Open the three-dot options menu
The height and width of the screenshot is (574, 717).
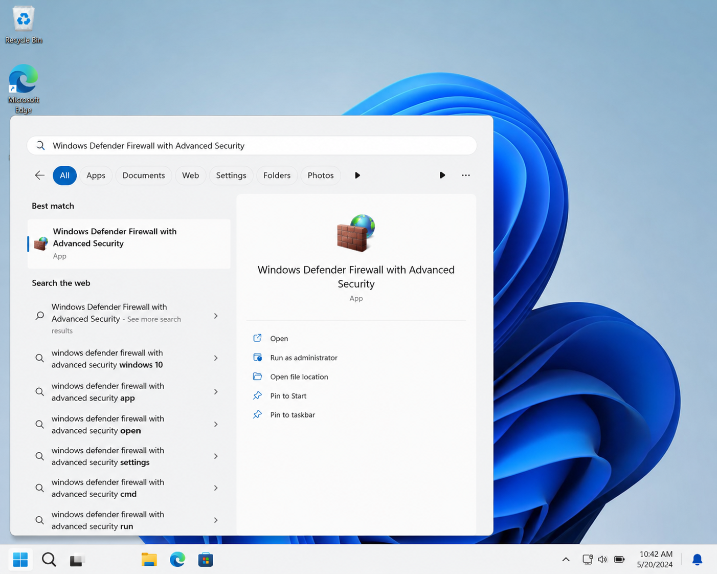click(466, 175)
